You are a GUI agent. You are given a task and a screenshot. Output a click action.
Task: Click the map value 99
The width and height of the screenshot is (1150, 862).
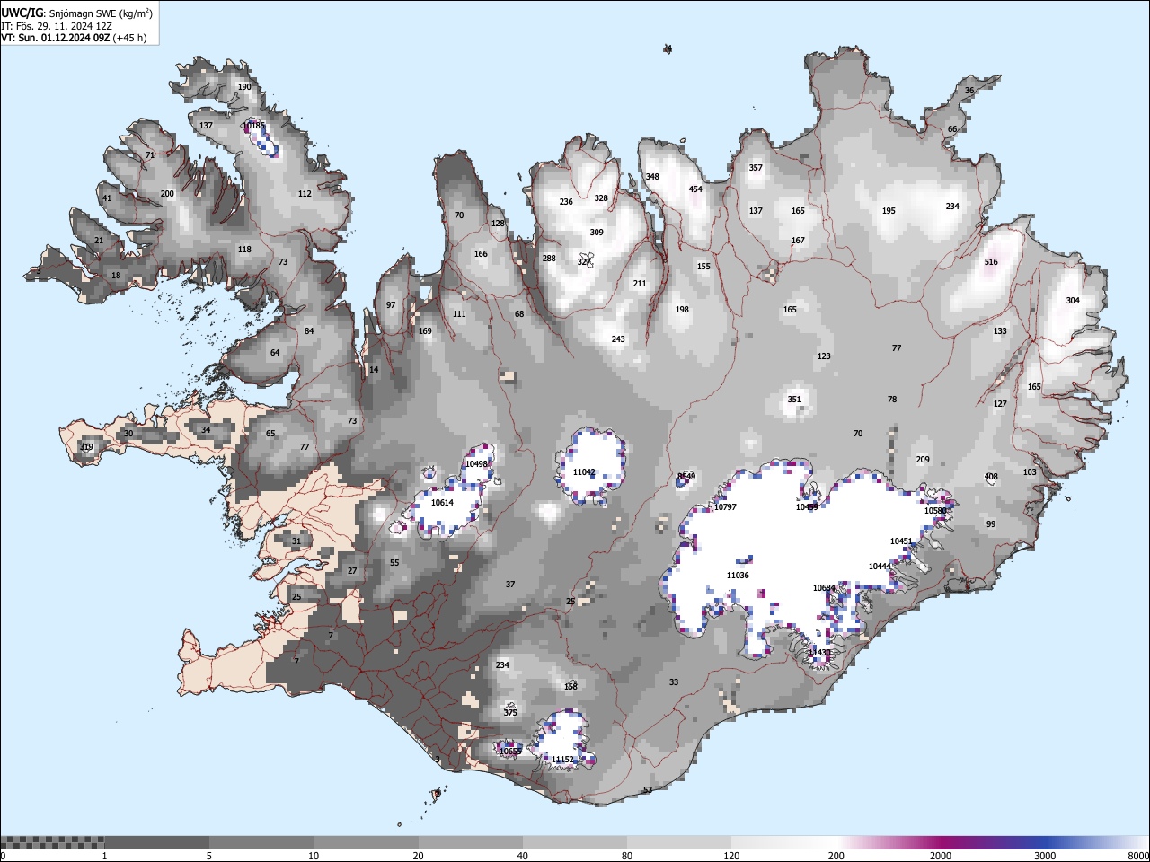pos(991,524)
